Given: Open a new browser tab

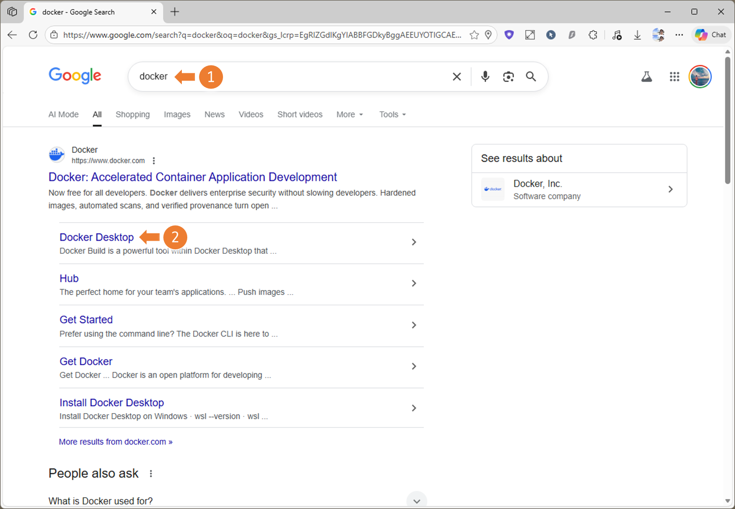Looking at the screenshot, I should click(x=175, y=12).
